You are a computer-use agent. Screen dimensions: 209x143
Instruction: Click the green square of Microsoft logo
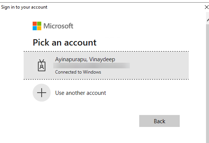39,24
